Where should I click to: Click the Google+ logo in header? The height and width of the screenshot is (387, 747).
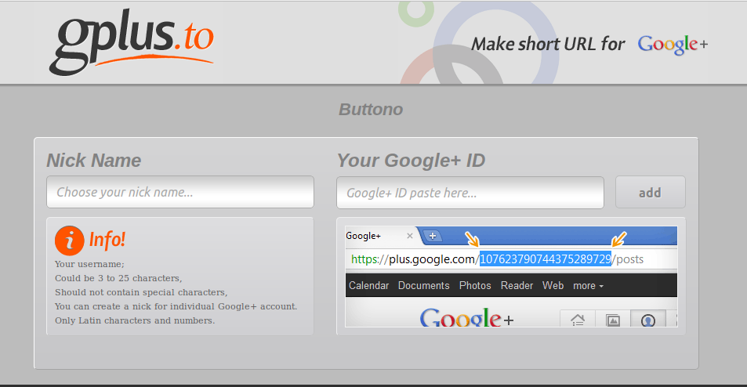(673, 45)
